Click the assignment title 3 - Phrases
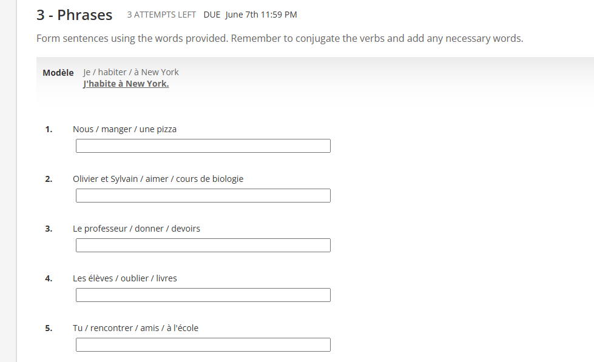This screenshot has height=362, width=594. click(x=74, y=15)
